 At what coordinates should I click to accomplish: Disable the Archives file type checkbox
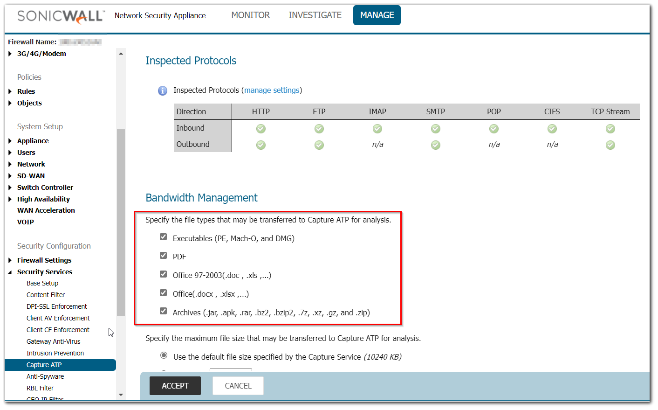[163, 311]
